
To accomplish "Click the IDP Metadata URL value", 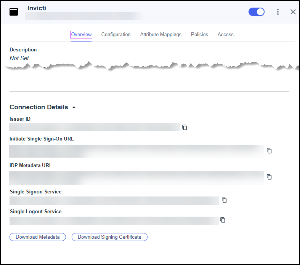I will (136, 178).
